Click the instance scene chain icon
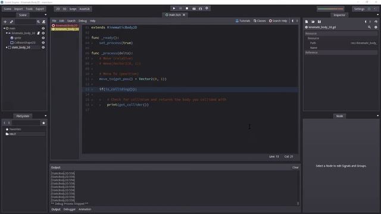This screenshot has height=214, width=381. 11,22
